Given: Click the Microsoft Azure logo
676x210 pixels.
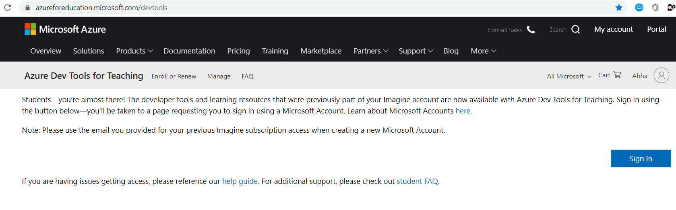Looking at the screenshot, I should click(x=65, y=29).
